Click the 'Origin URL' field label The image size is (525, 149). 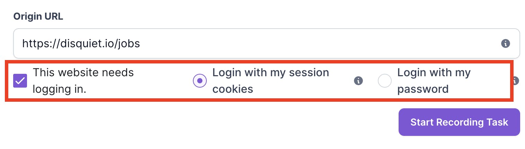[38, 17]
